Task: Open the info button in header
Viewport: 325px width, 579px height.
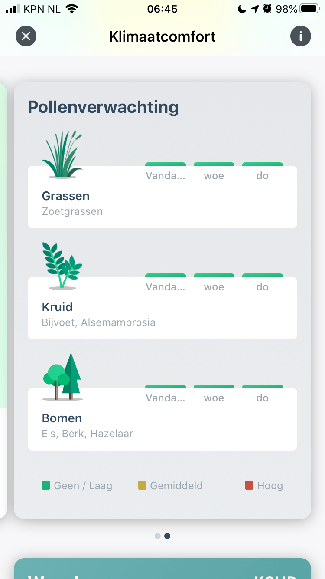Action: 301,36
